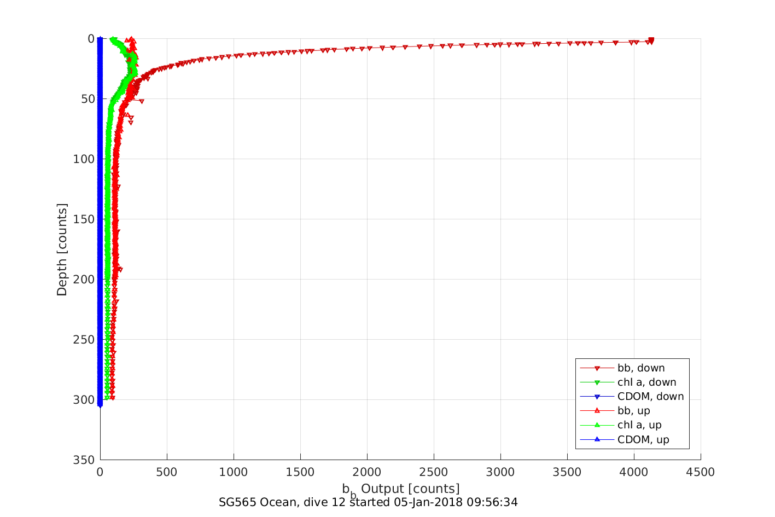Click the red down-triangle marker in the legend
The width and height of the screenshot is (775, 517).
click(597, 368)
